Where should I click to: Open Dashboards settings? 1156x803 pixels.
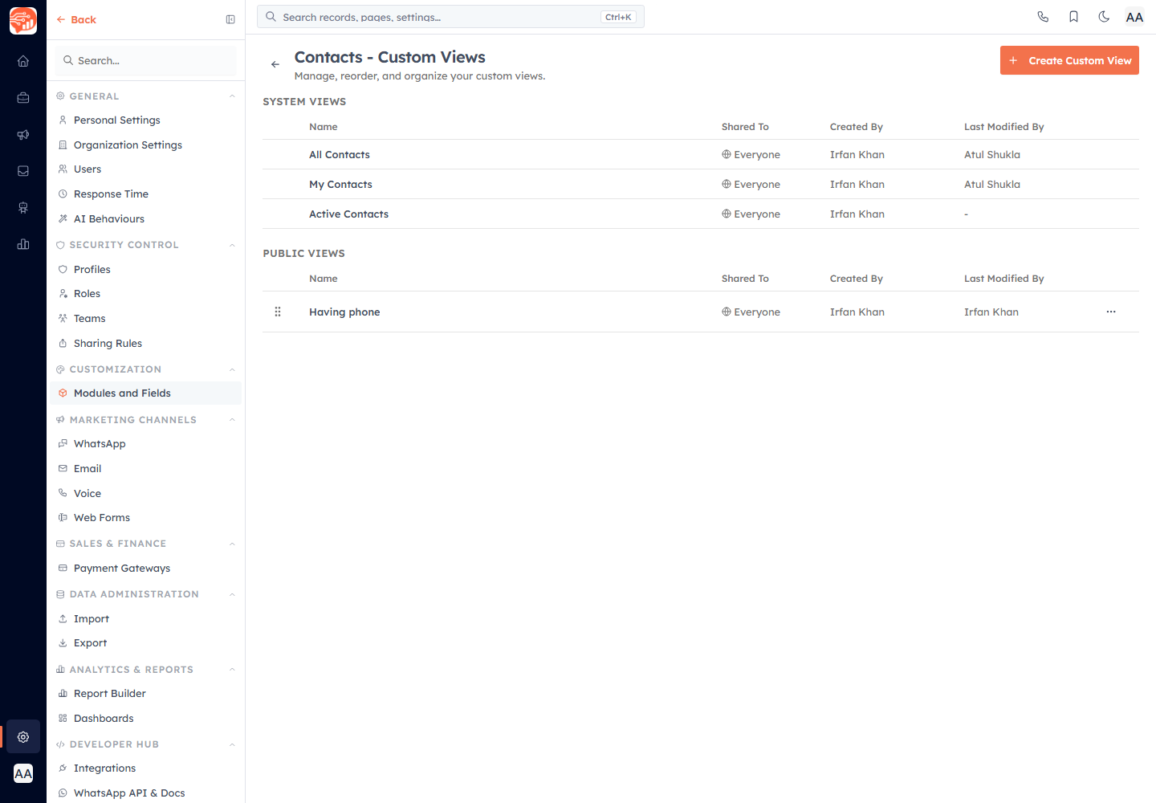pyautogui.click(x=146, y=718)
